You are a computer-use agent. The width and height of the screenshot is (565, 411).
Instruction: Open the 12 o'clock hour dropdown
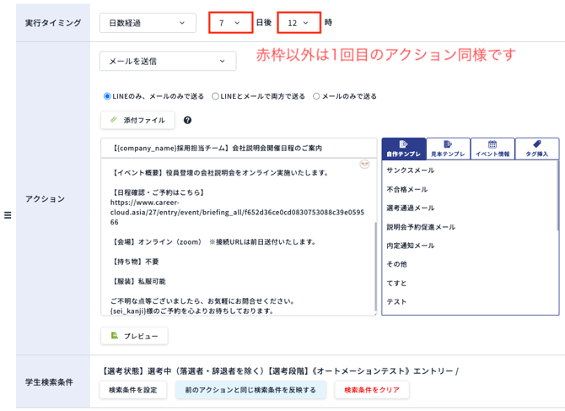pyautogui.click(x=299, y=23)
